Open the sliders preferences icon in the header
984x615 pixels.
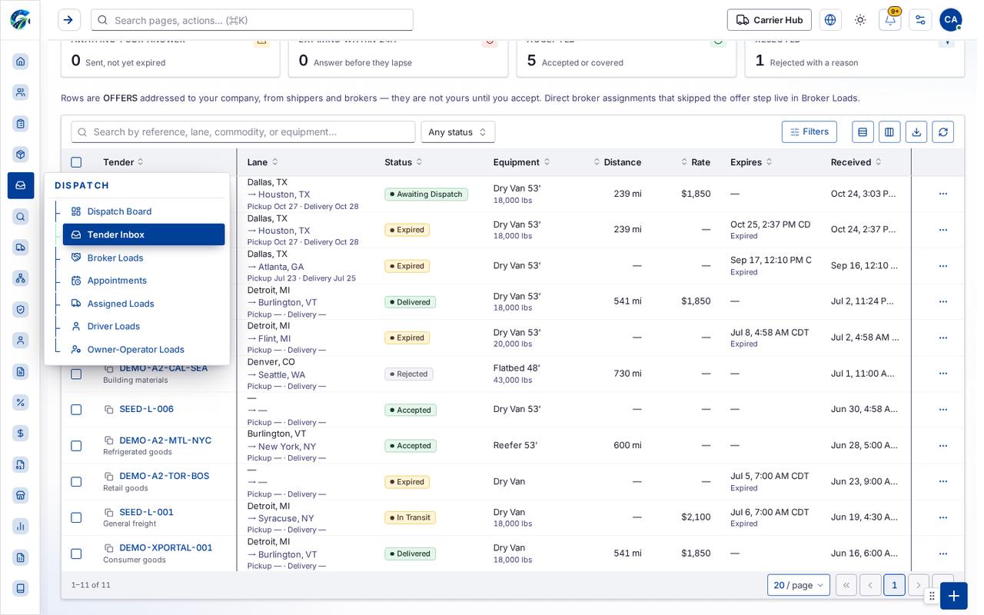point(920,20)
